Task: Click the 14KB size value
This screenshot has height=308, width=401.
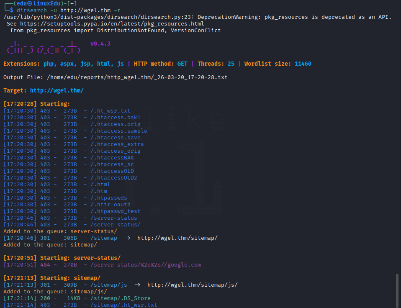Action: point(74,298)
